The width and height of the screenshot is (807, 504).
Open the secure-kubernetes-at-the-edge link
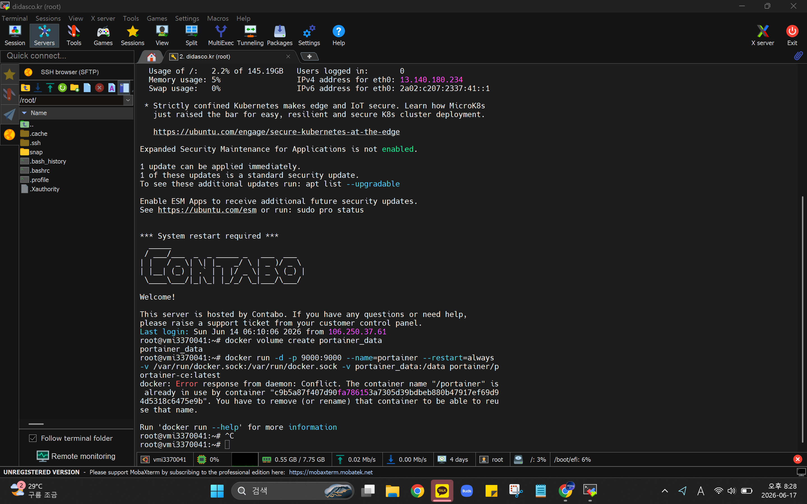click(x=276, y=132)
